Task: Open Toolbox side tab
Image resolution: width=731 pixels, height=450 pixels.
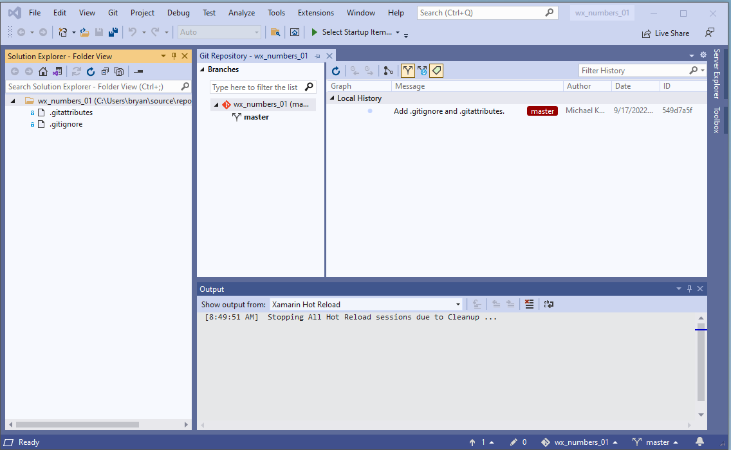Action: click(717, 120)
